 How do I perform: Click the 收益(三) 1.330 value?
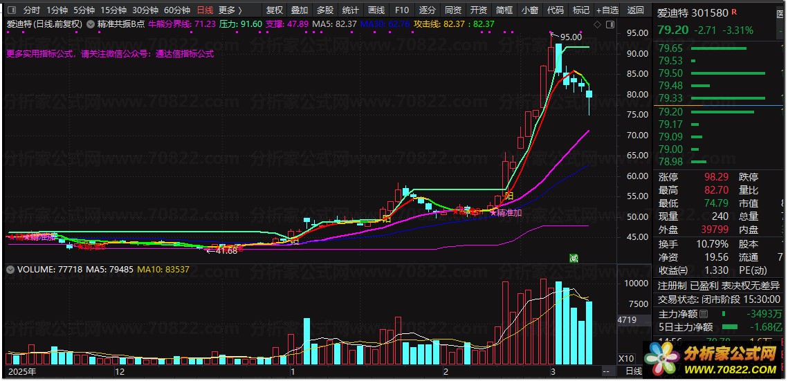click(717, 270)
